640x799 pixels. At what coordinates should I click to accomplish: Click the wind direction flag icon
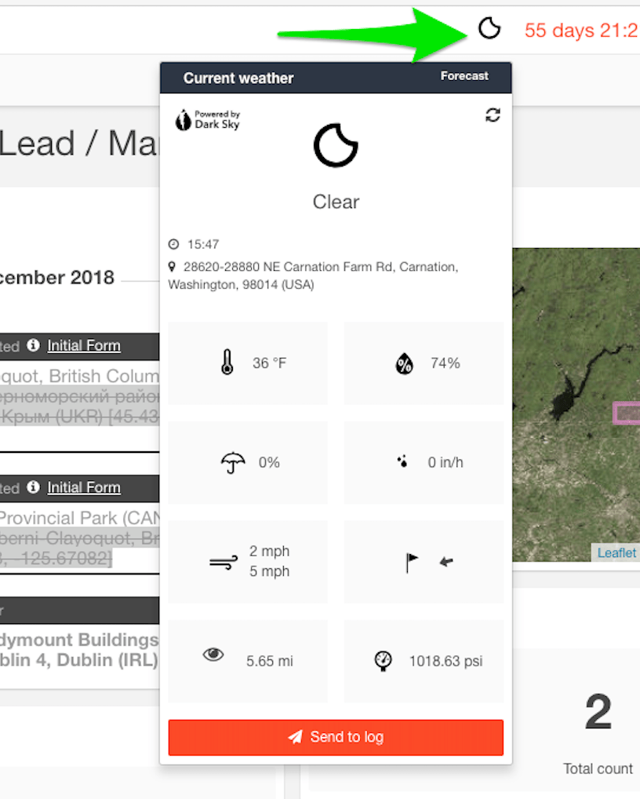tap(410, 561)
